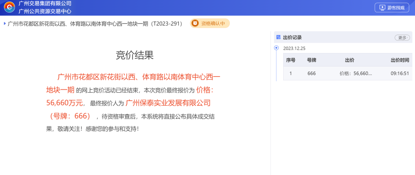Click bid time 09:16:51 cell
415x175 pixels.
(400, 73)
